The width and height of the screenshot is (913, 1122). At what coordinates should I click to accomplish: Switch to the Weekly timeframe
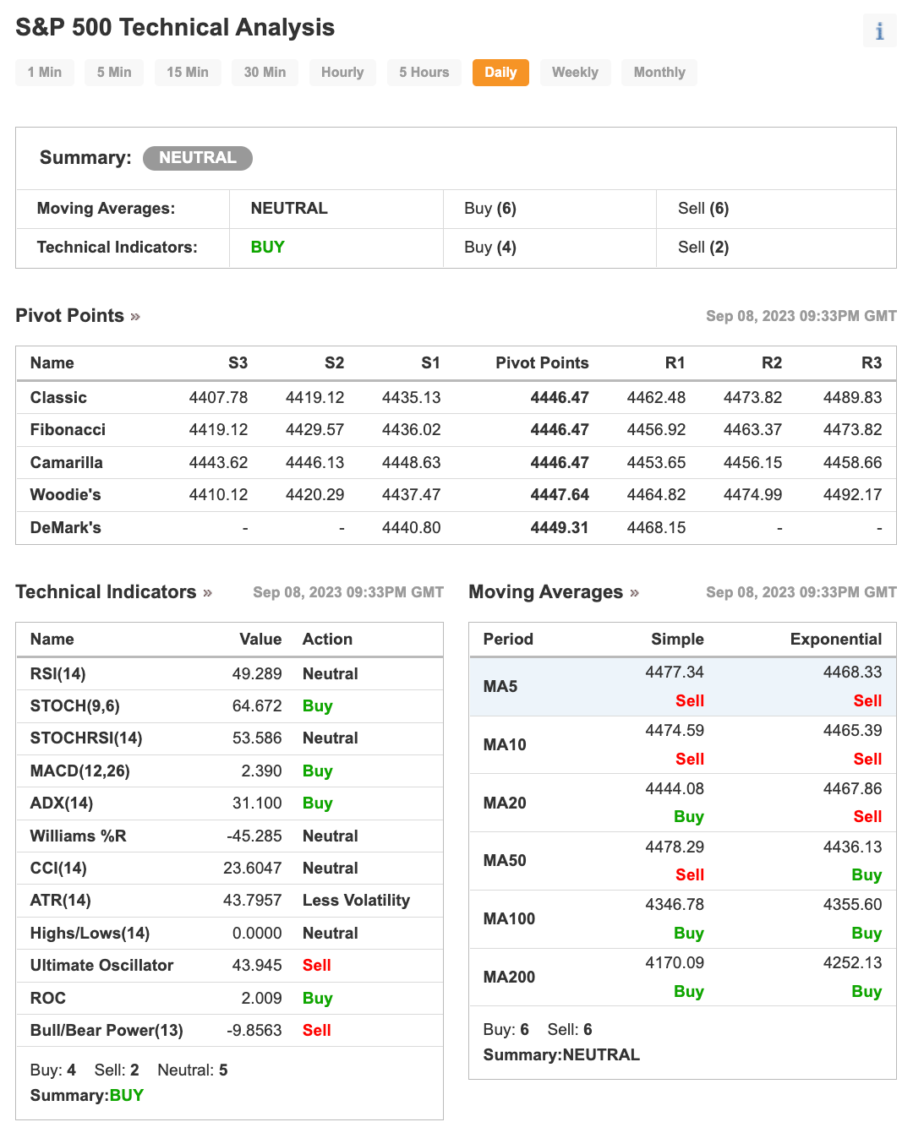click(575, 73)
